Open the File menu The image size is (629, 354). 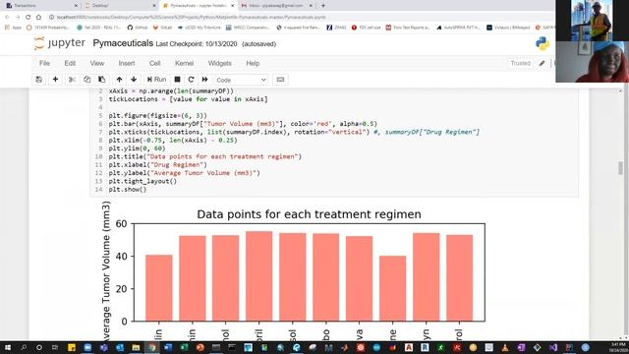coord(44,63)
